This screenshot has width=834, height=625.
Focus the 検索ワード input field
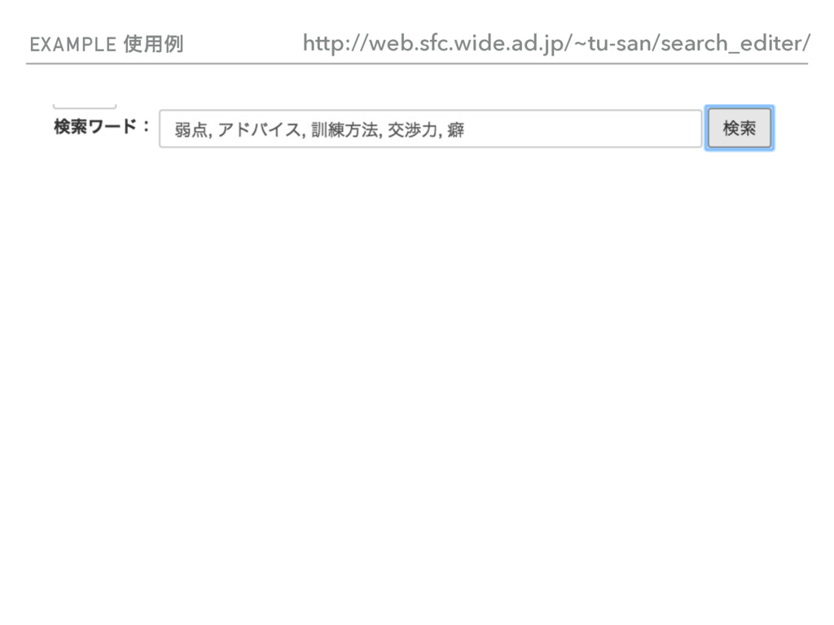pyautogui.click(x=430, y=129)
